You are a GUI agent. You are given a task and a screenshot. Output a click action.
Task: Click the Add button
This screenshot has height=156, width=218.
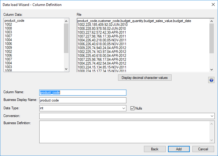pyautogui.click(x=179, y=149)
